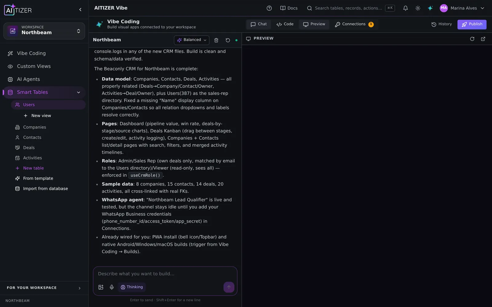This screenshot has width=492, height=307.
Task: Switch to the Preview tab
Action: (x=314, y=24)
